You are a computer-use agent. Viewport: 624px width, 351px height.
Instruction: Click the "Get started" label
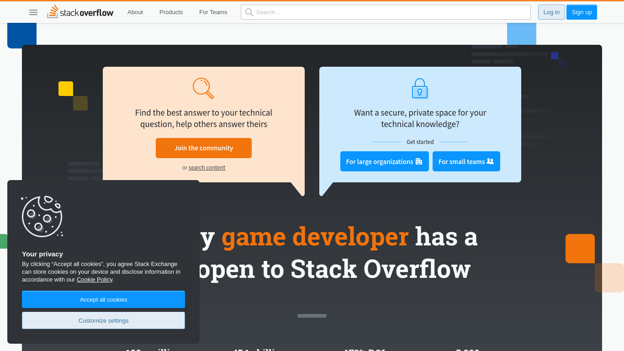point(420,142)
